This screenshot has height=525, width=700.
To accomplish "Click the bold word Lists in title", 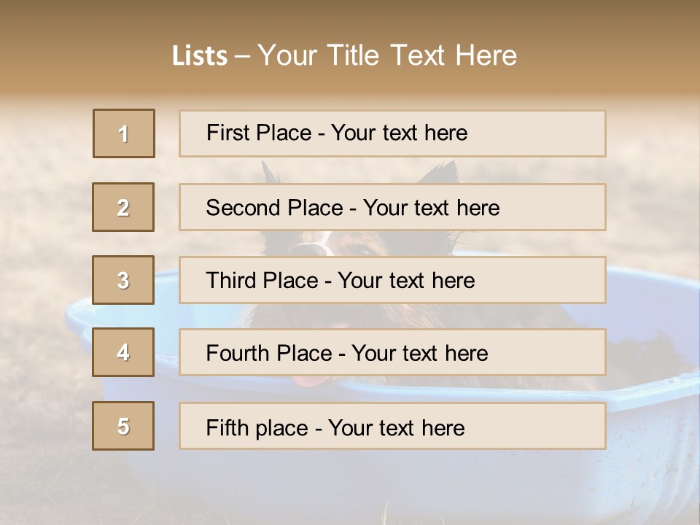I will [x=200, y=55].
